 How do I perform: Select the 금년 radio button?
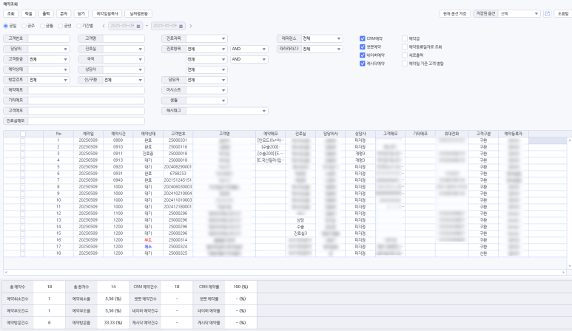[x=60, y=26]
